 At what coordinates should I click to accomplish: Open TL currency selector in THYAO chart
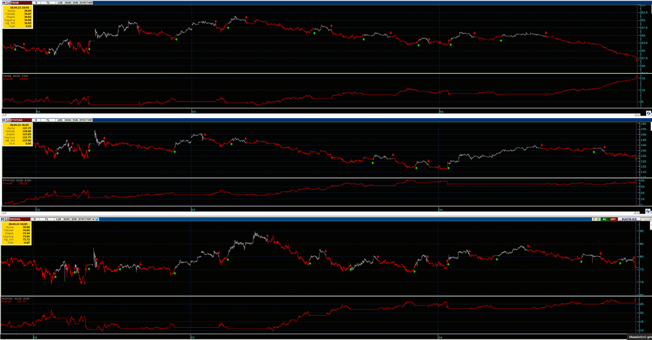tap(48, 120)
